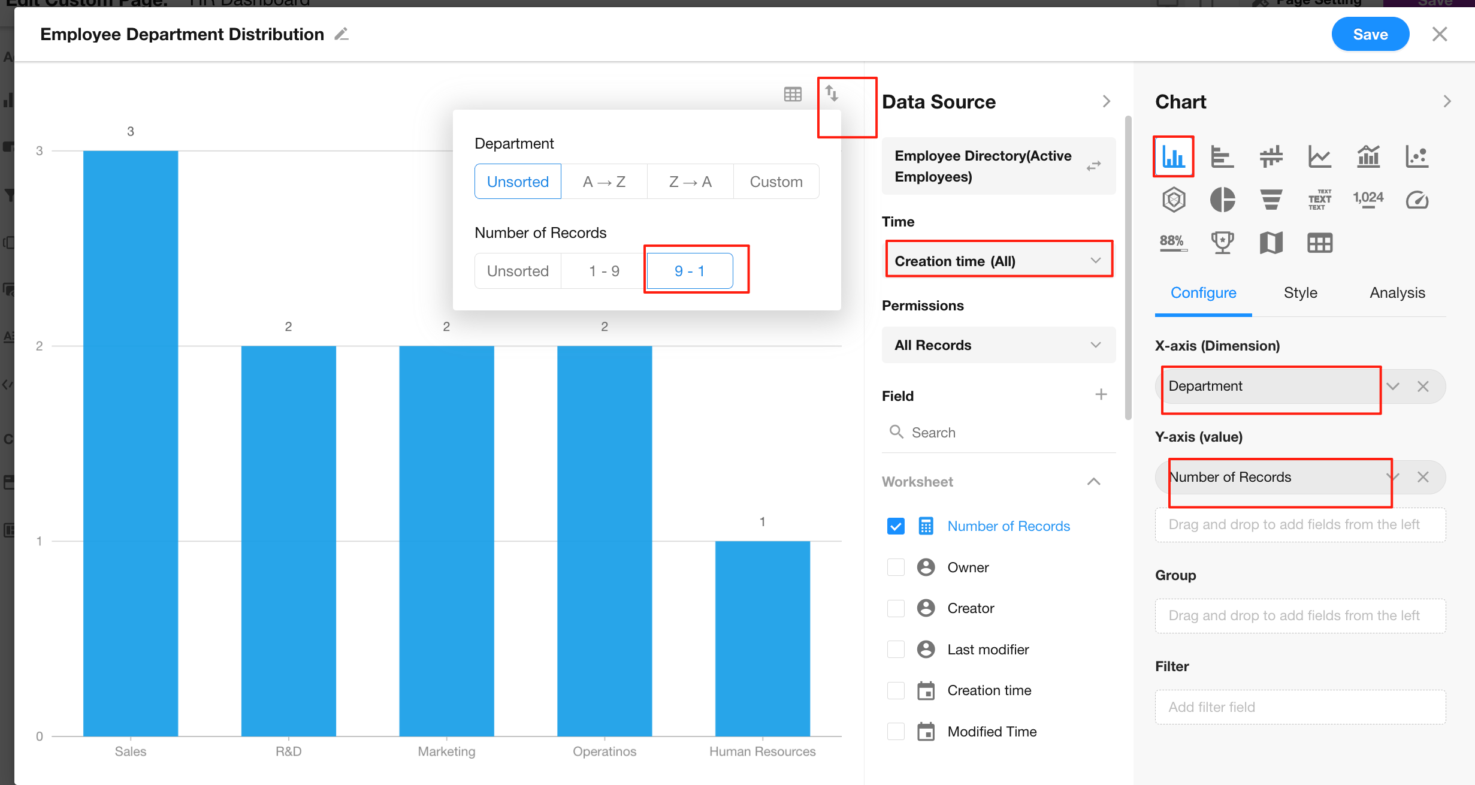Image resolution: width=1475 pixels, height=785 pixels.
Task: Choose the map chart type
Action: 1271,243
